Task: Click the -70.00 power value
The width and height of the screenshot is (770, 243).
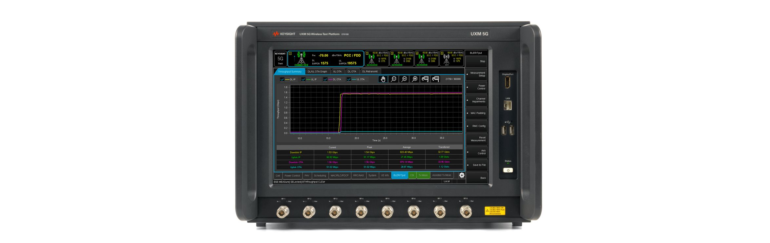Action: [x=323, y=55]
